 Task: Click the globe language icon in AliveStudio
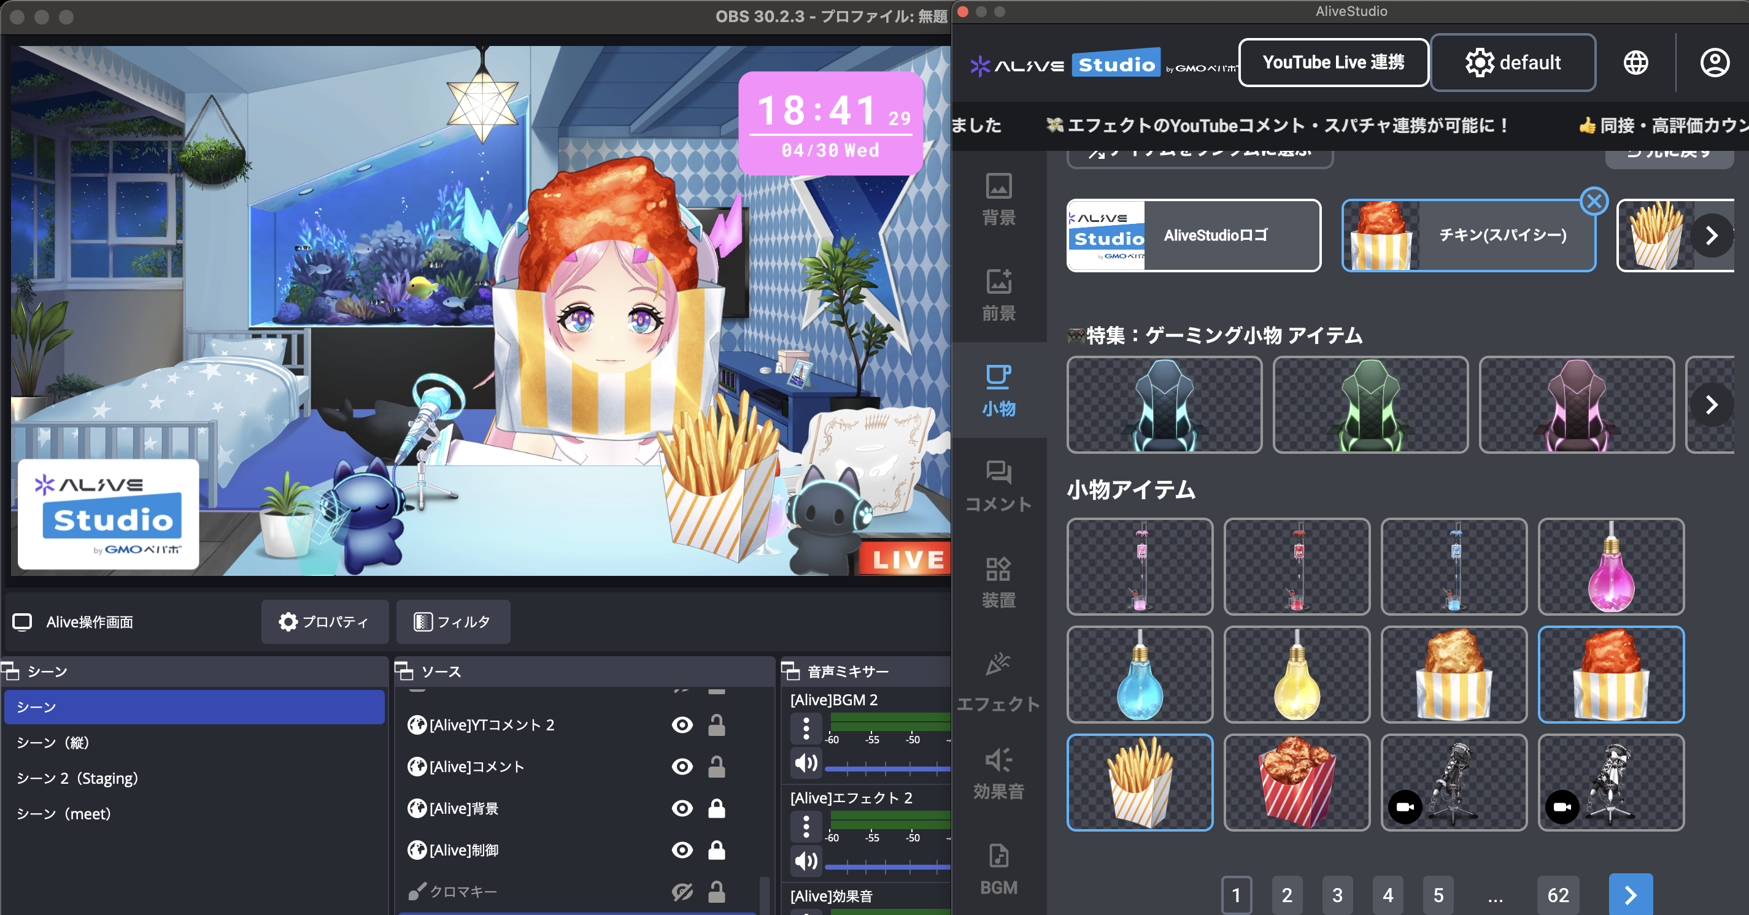(1635, 63)
